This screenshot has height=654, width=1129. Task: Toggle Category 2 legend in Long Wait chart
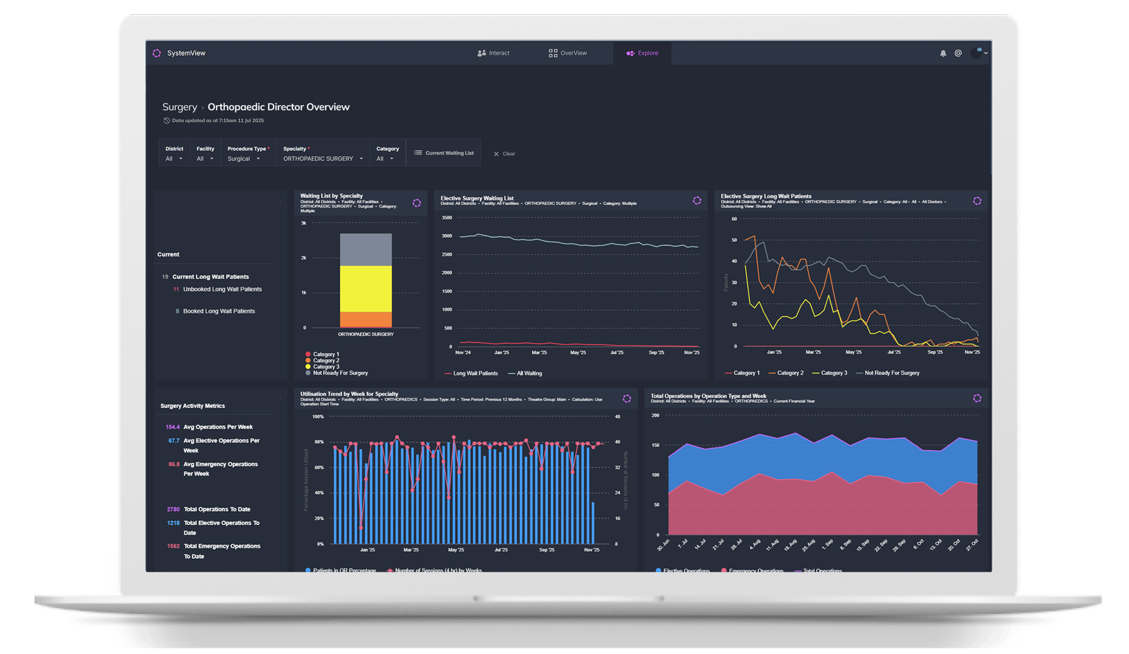tap(789, 373)
